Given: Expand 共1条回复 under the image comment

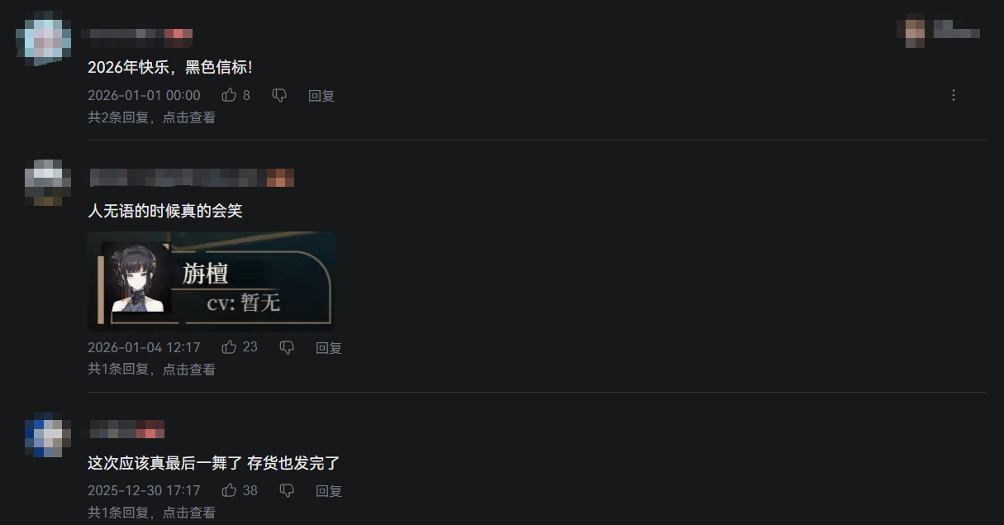Looking at the screenshot, I should (151, 370).
